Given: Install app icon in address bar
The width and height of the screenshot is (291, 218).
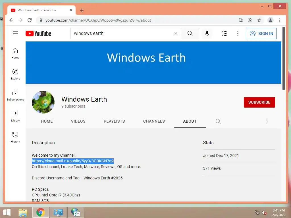Looking at the screenshot, I should 241,20.
